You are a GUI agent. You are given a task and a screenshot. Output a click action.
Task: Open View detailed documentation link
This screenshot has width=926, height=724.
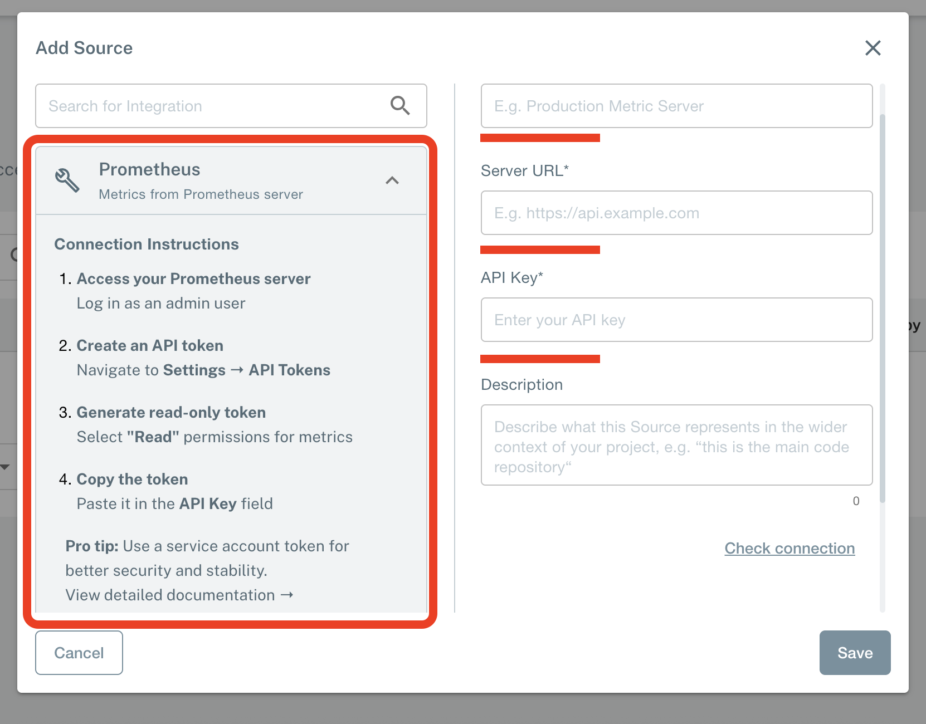179,595
